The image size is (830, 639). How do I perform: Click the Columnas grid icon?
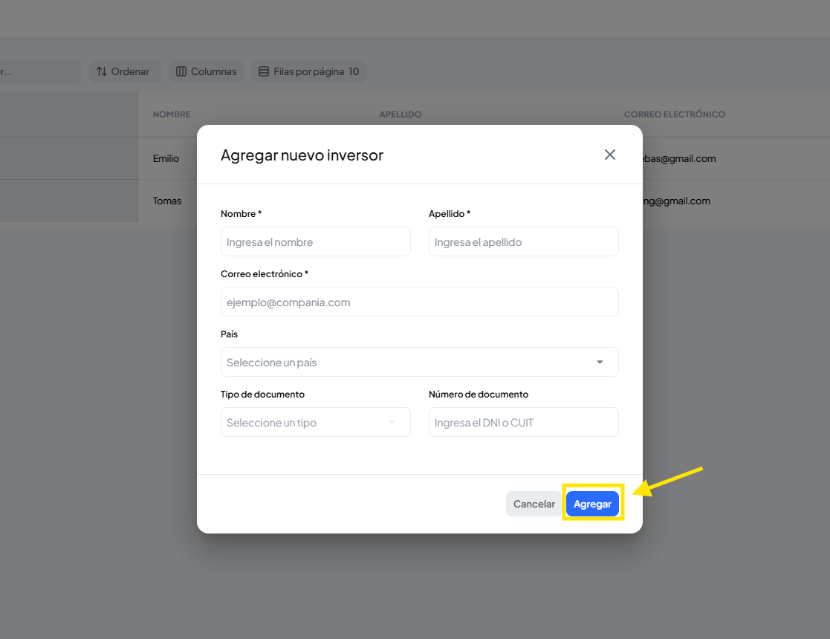click(181, 71)
